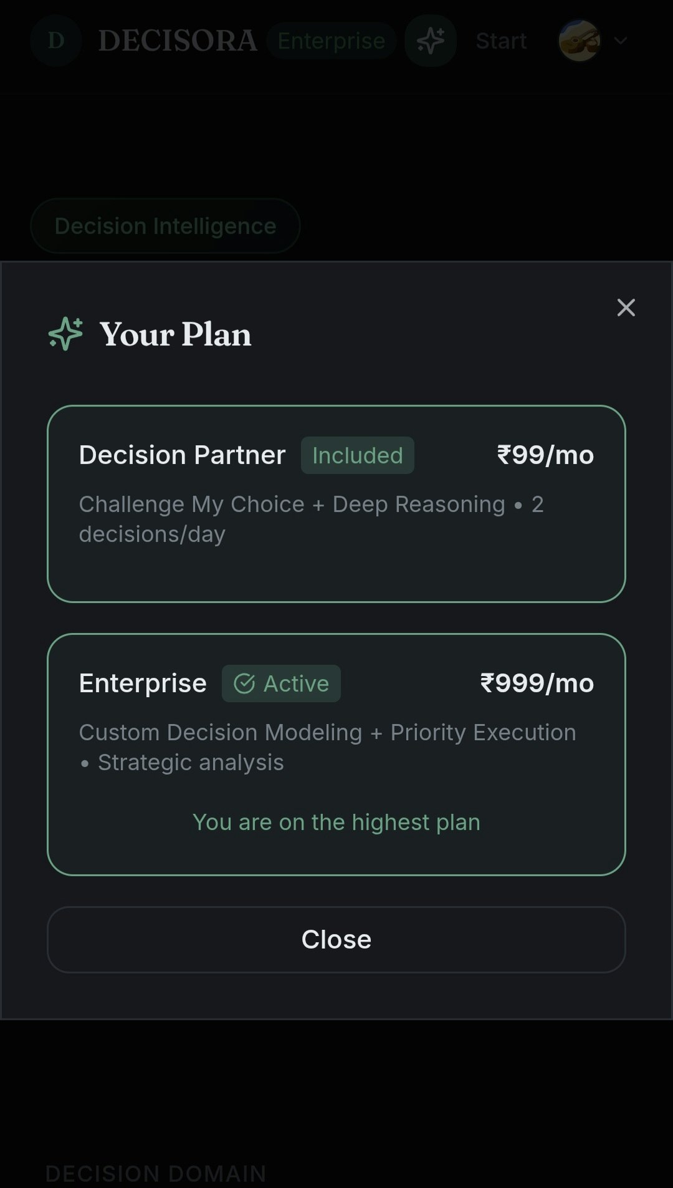Viewport: 673px width, 1188px height.
Task: Click the Included badge
Action: coord(358,455)
